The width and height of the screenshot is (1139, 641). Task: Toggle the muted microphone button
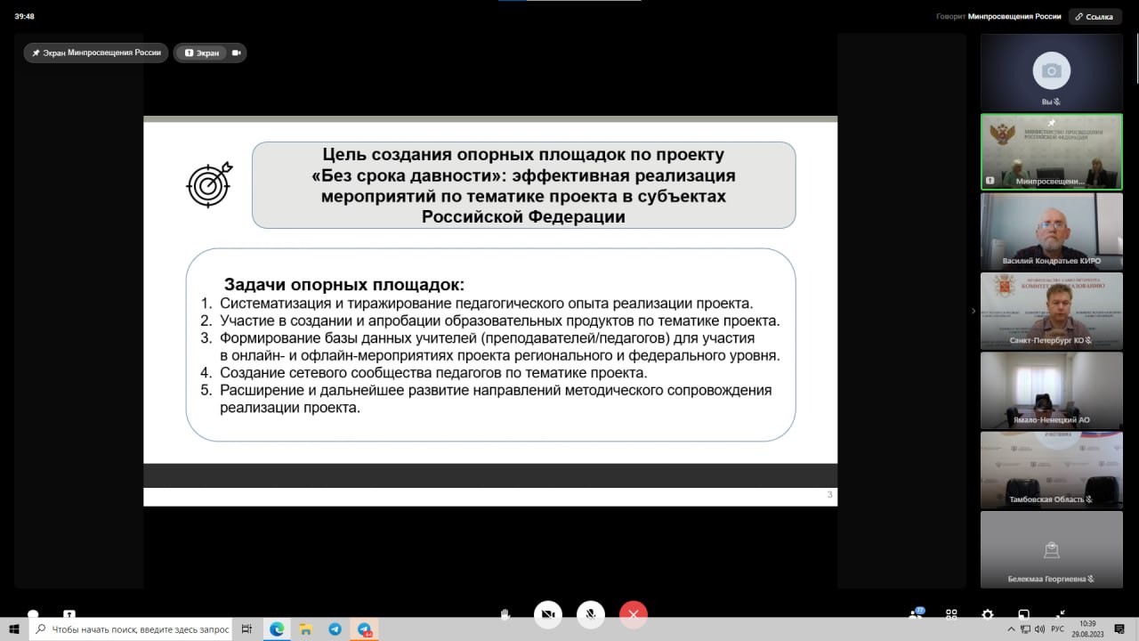tap(591, 614)
